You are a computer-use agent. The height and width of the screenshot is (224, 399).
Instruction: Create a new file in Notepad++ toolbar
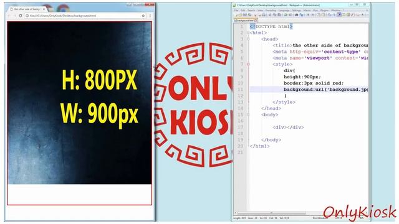237,15
